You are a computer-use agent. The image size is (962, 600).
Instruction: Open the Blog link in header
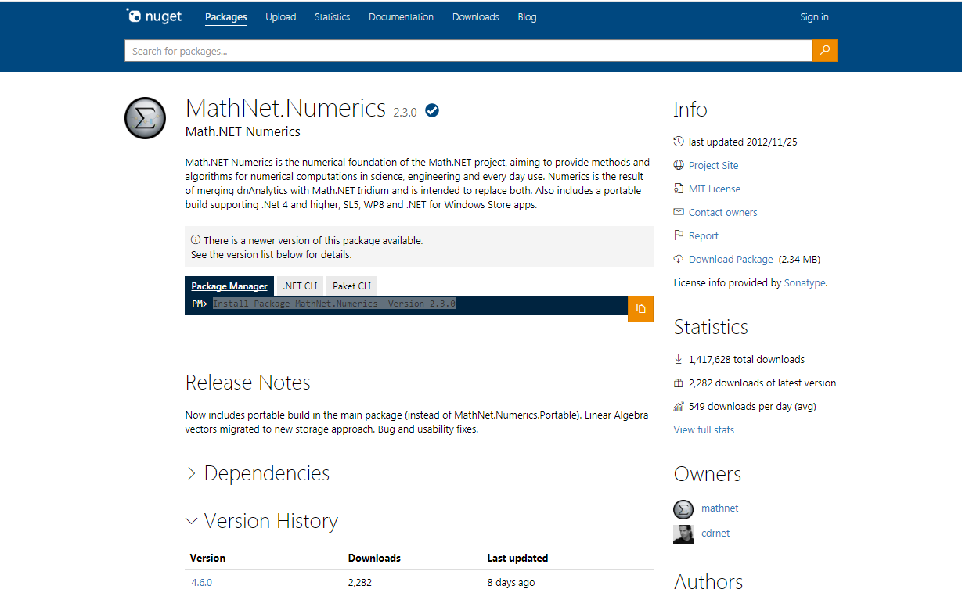tap(527, 17)
